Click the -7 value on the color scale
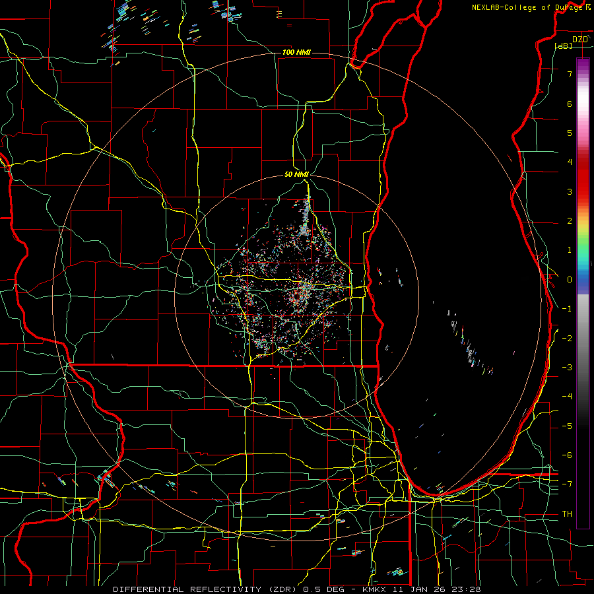The height and width of the screenshot is (594, 594). 567,484
